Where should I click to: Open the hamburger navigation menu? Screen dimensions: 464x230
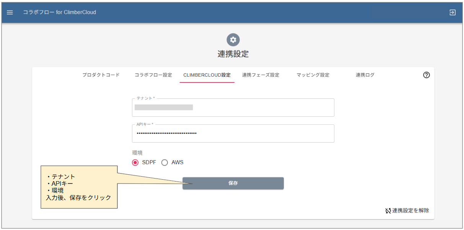(x=10, y=12)
